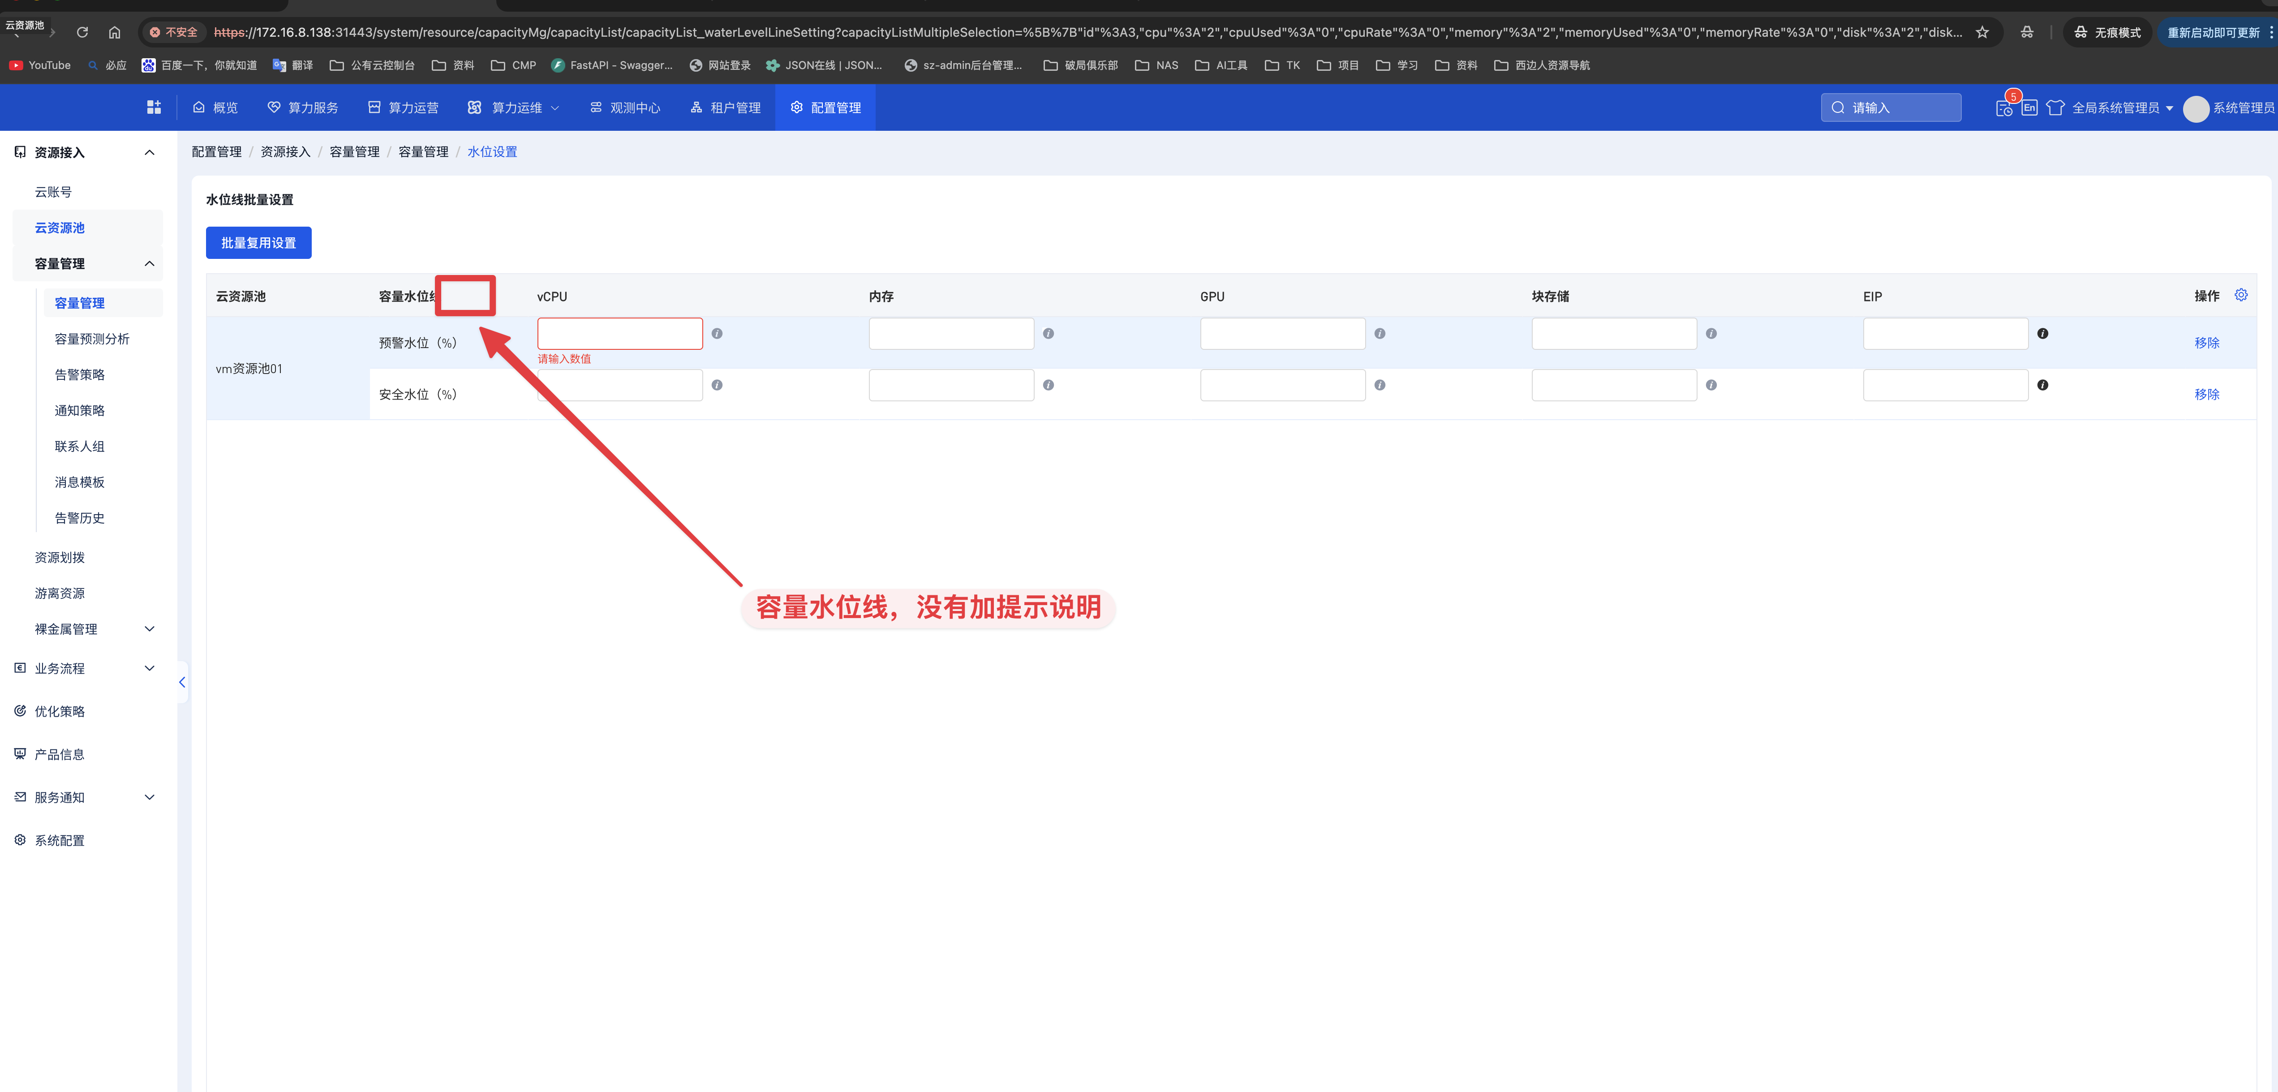Open the theme skin shirt icon
The image size is (2278, 1092).
coord(2055,108)
